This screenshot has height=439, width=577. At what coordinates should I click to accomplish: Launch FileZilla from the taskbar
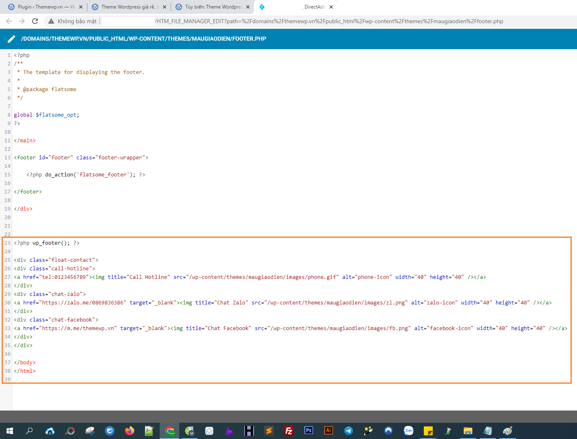pyautogui.click(x=288, y=430)
